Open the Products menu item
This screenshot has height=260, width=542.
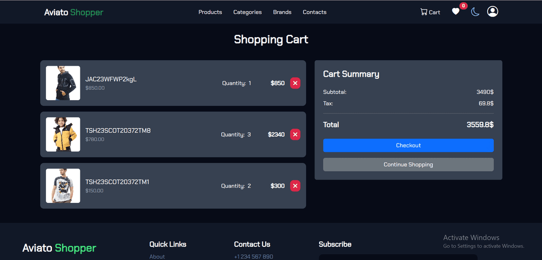tap(210, 12)
